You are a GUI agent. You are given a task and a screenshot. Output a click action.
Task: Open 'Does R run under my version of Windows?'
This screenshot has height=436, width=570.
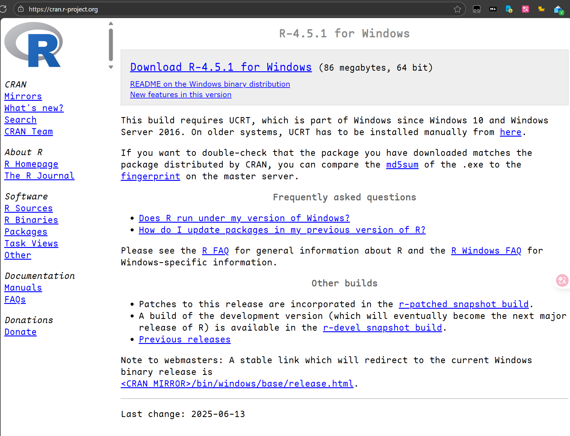click(244, 218)
